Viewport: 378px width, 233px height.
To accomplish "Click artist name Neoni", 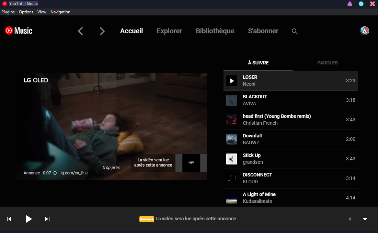I will coord(249,84).
